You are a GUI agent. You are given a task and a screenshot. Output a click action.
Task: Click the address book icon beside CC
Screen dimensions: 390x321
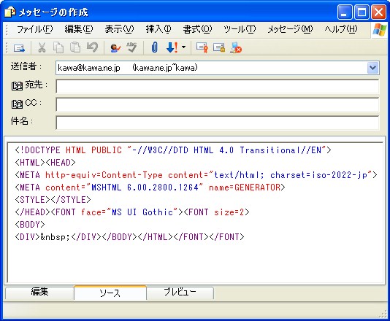[17, 104]
